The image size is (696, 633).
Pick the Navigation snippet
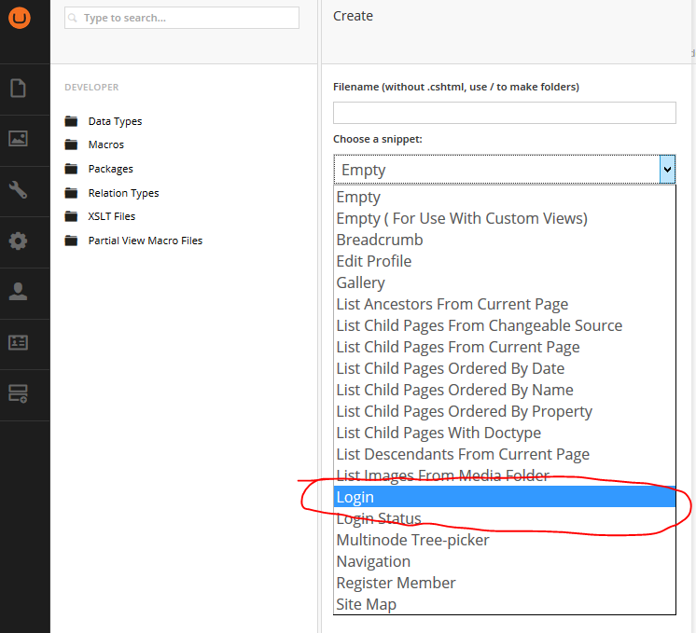coord(505,561)
